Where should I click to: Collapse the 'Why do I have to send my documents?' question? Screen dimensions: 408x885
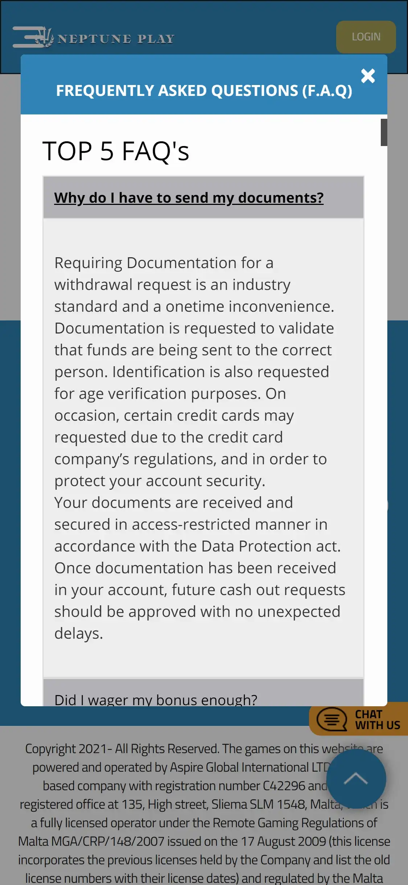point(189,198)
